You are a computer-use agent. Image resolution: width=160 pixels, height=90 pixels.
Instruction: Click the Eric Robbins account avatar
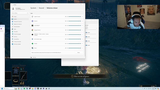coord(13,9)
